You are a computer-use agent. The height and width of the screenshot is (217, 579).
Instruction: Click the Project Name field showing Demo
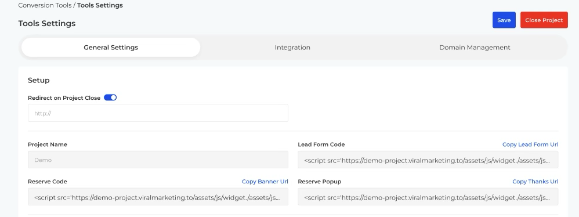(x=158, y=160)
